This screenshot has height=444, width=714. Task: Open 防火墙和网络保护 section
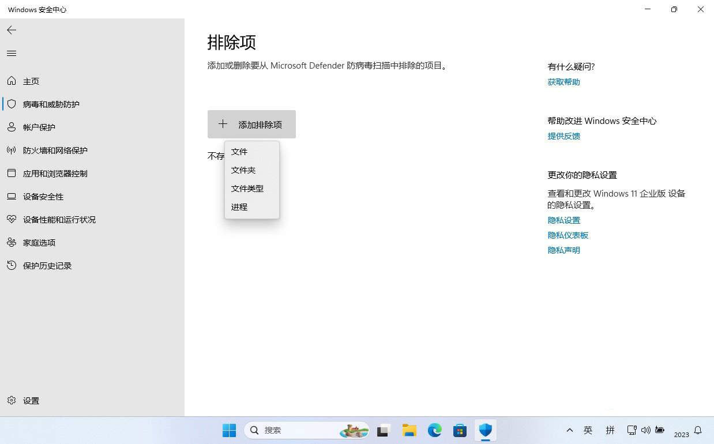[x=55, y=150]
